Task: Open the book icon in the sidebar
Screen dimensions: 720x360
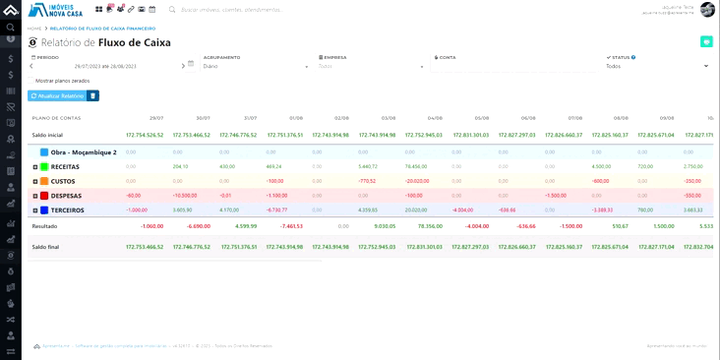Action: 11,171
